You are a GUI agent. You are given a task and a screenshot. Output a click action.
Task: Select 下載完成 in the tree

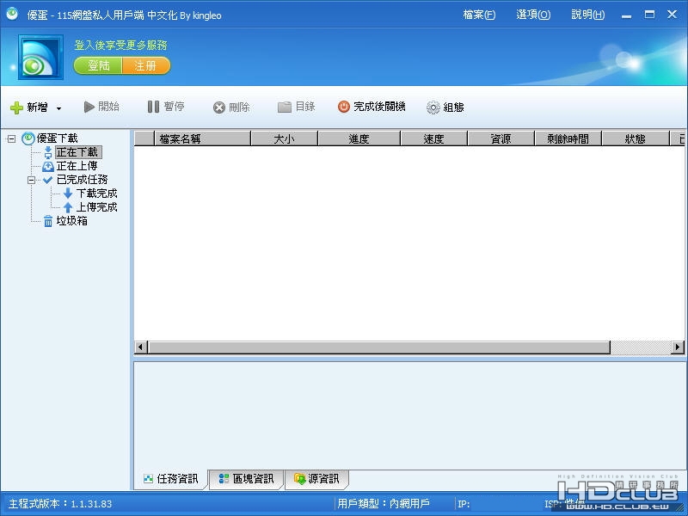(96, 193)
